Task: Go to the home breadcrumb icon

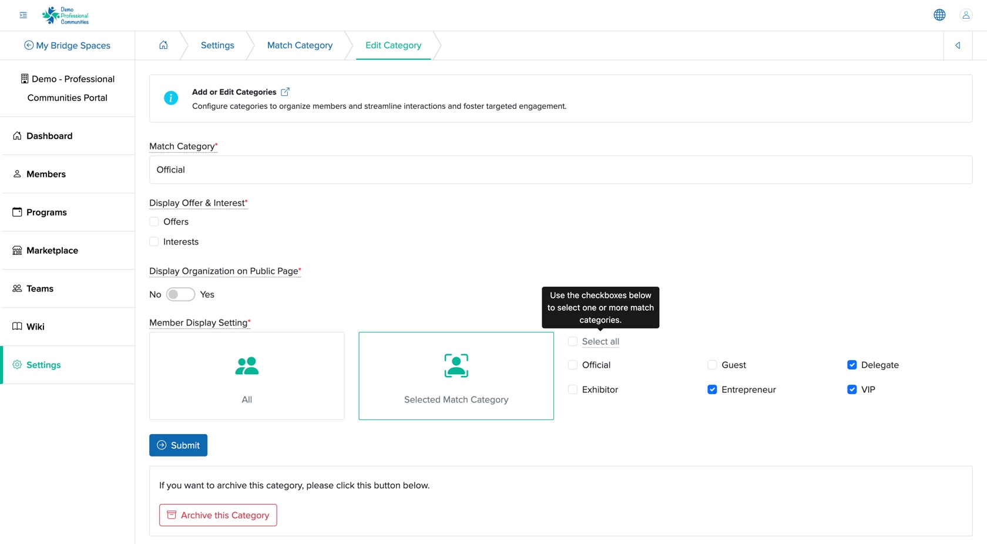Action: 163,45
